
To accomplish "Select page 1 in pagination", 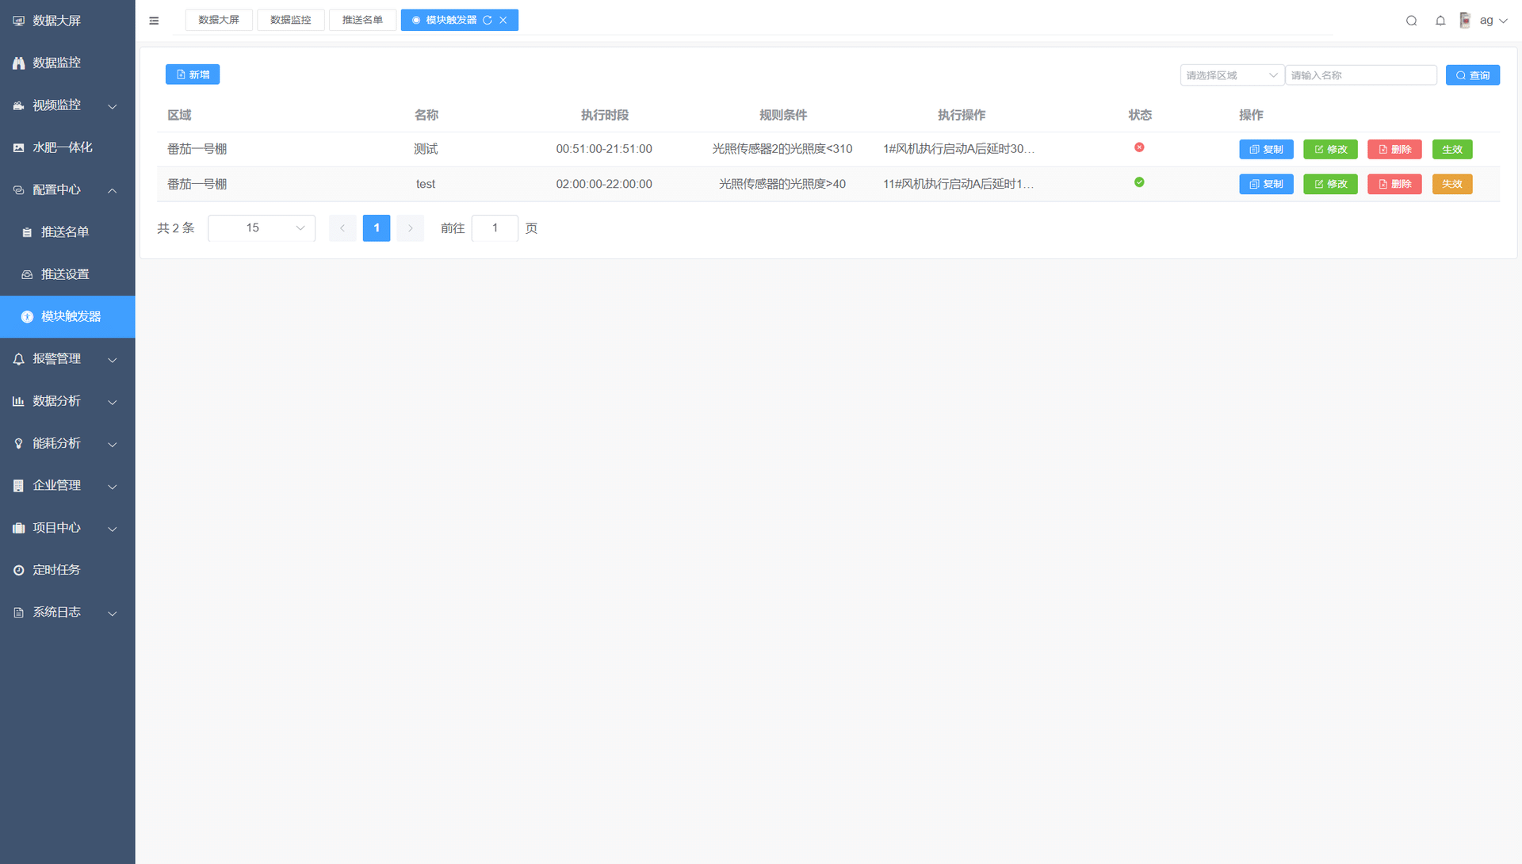I will 377,228.
